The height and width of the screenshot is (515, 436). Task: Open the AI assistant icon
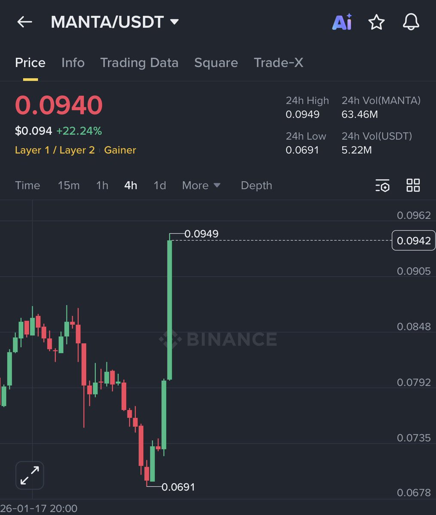coord(342,22)
